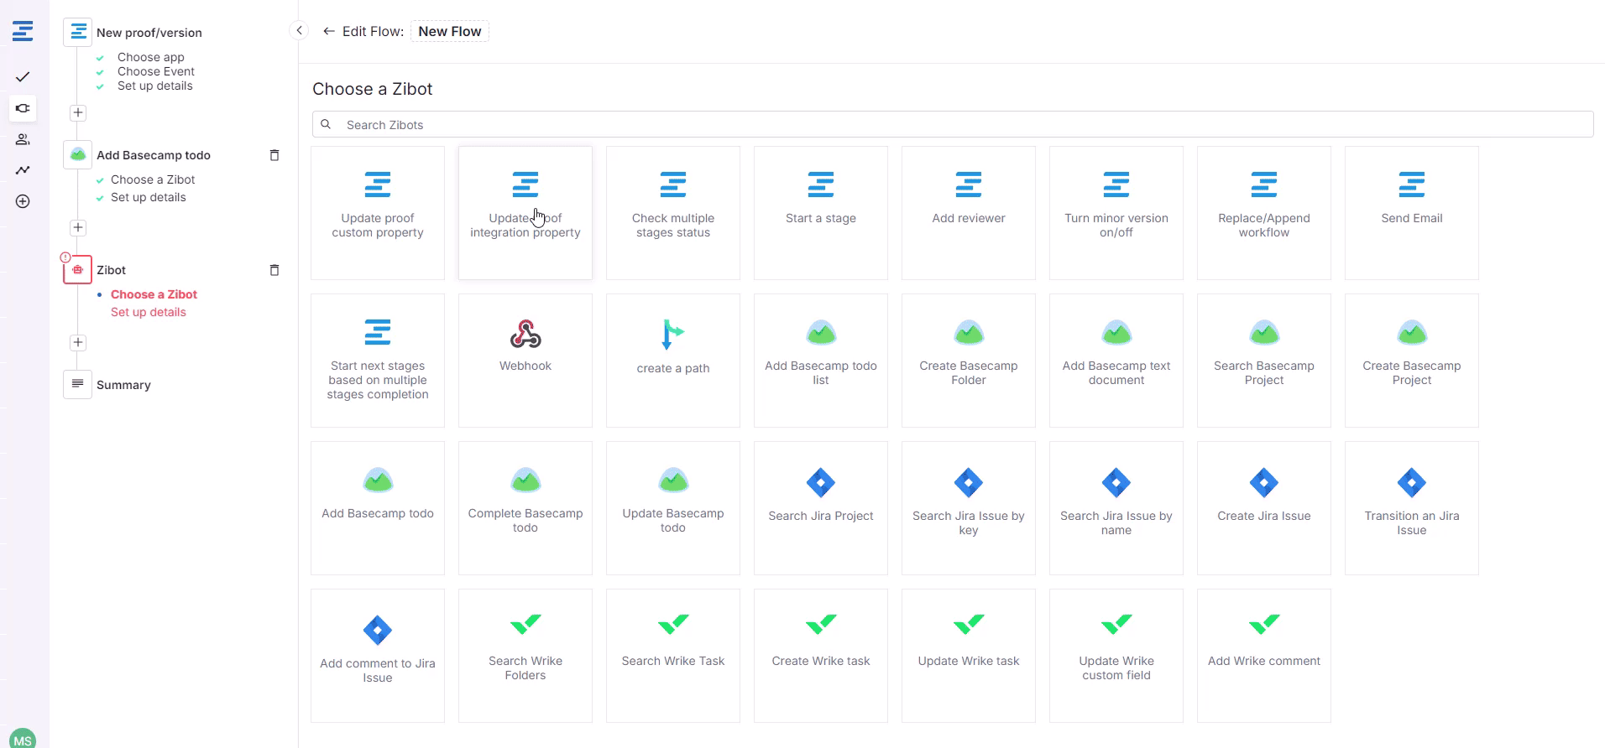Add a step below New proof/version
Image resolution: width=1605 pixels, height=748 pixels.
tap(78, 113)
